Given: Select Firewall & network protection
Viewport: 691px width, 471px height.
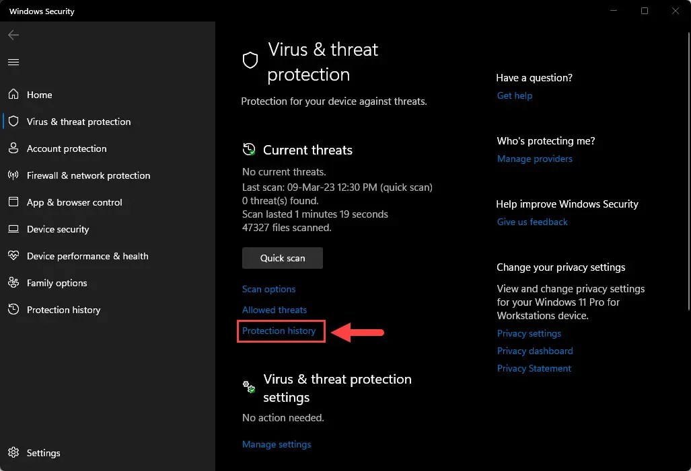Looking at the screenshot, I should (87, 175).
